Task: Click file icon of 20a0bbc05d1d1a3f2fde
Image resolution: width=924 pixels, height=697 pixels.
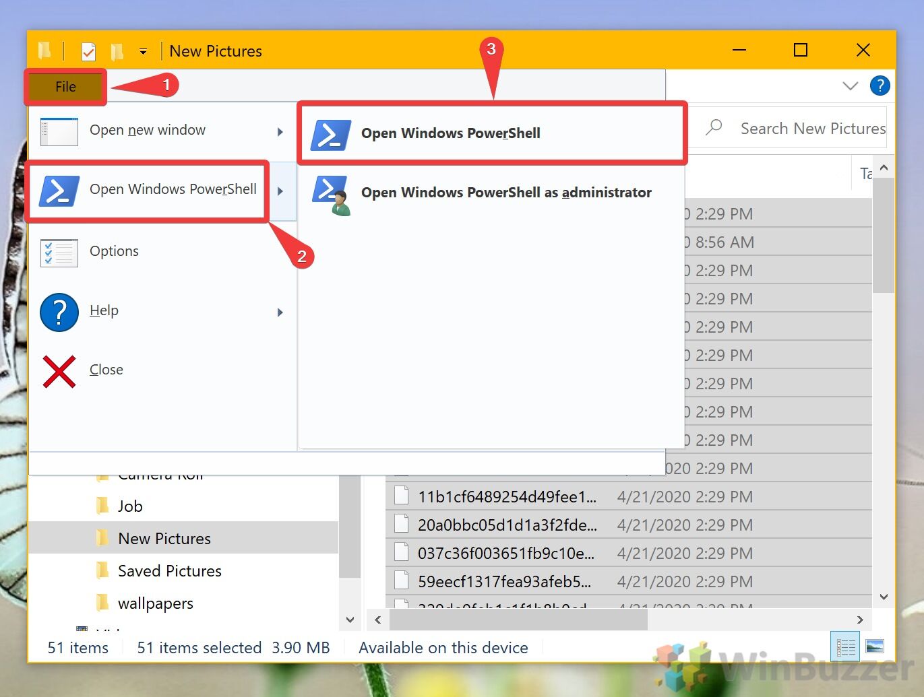Action: 401,524
